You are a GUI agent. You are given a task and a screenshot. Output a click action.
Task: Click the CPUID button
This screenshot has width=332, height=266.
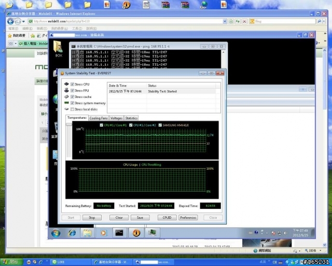(167, 218)
